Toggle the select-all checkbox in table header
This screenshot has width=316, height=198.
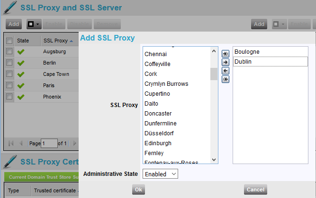point(9,41)
